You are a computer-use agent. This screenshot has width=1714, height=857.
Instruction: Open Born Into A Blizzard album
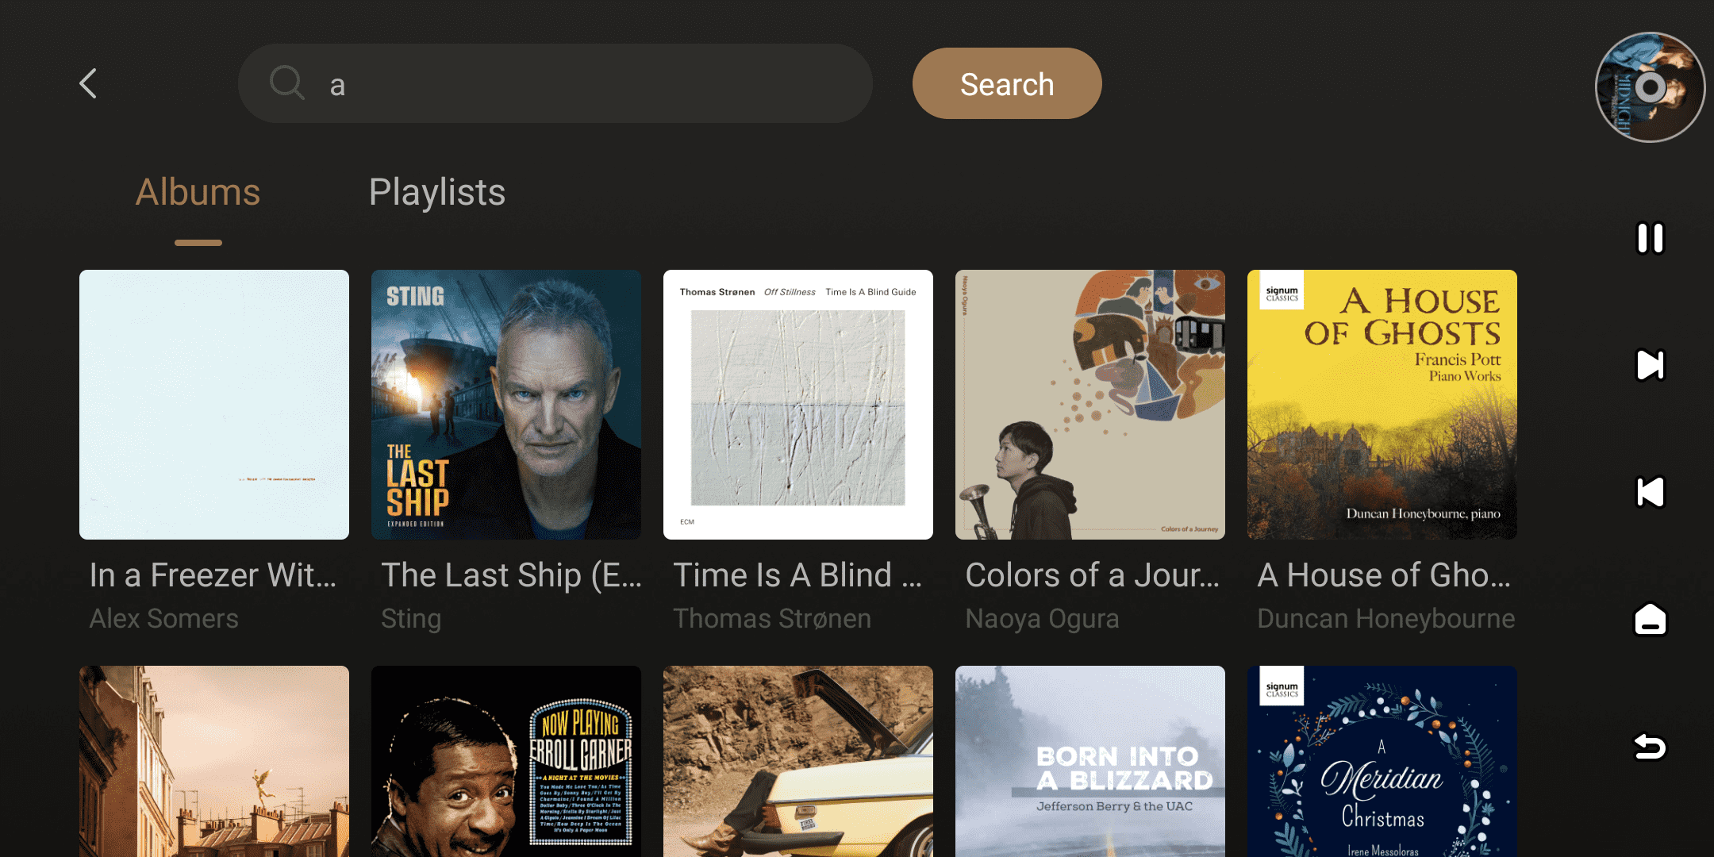click(x=1090, y=762)
